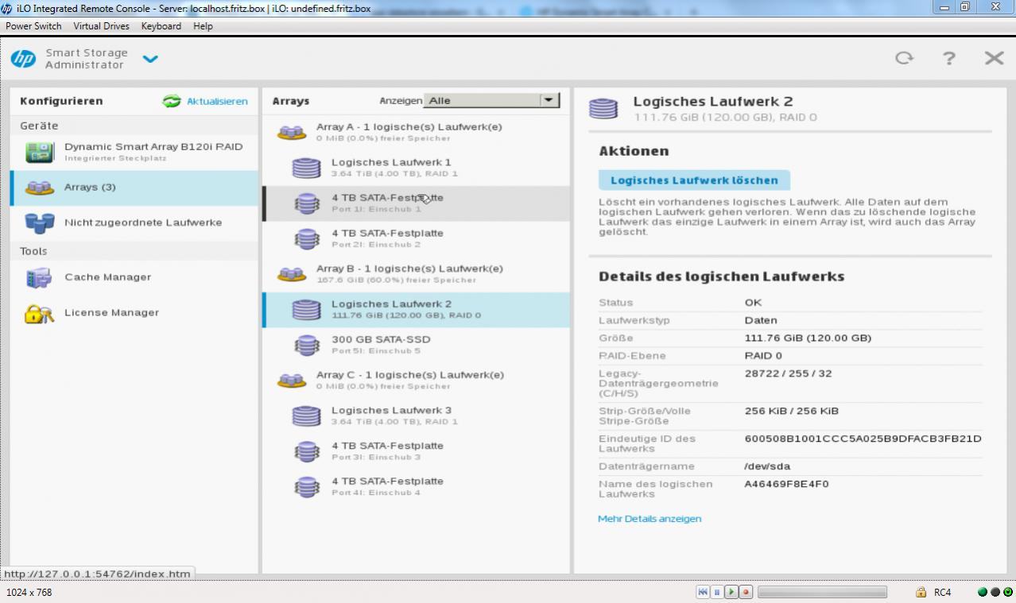
Task: Select Logisches Laufwerk 2 in arrays list
Action: [416, 309]
